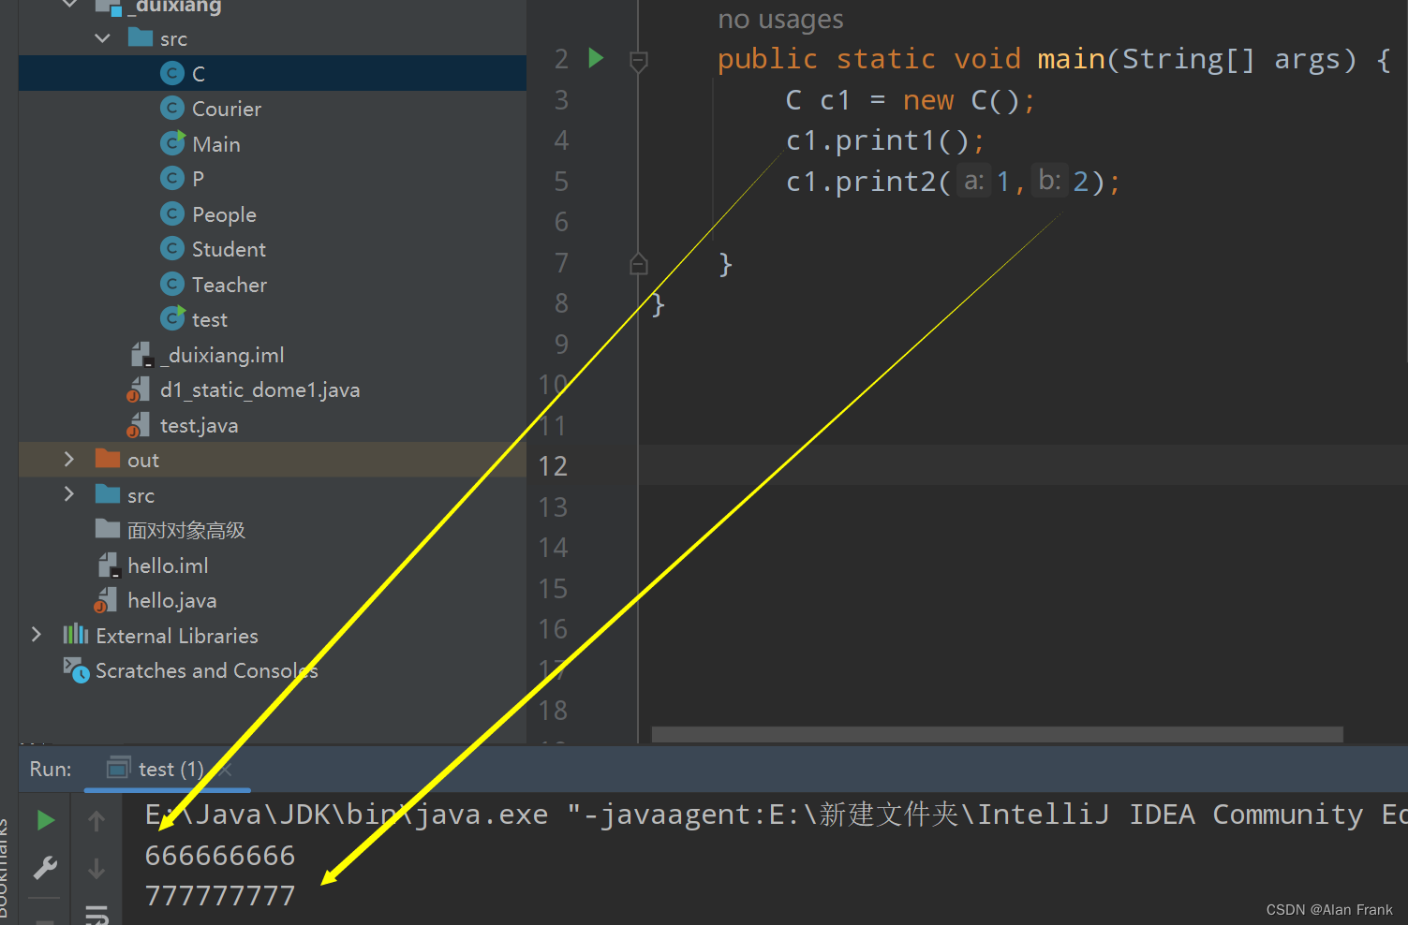This screenshot has height=925, width=1408.
Task: Click the test.java file icon
Action: click(139, 425)
